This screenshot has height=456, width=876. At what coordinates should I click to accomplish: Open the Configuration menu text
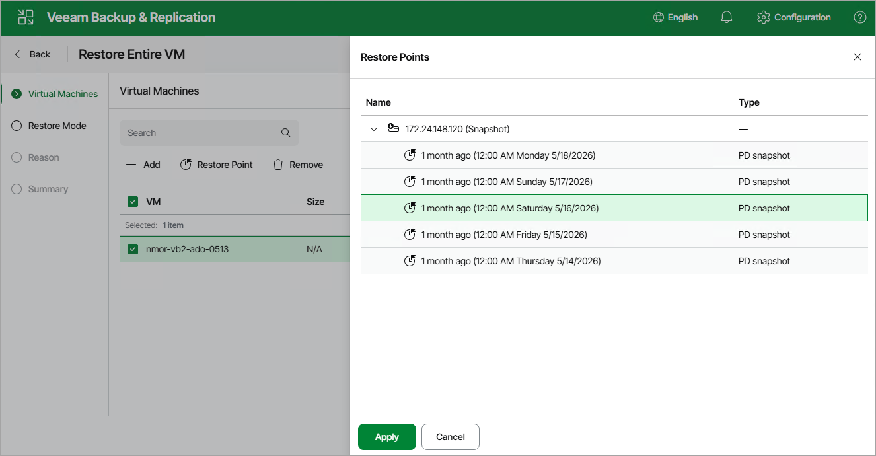(803, 17)
